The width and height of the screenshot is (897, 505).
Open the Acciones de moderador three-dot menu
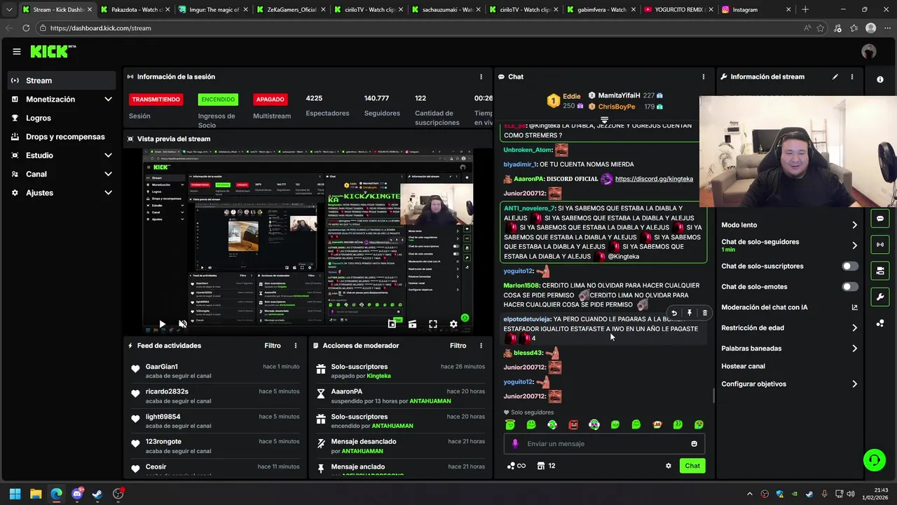[x=481, y=346]
